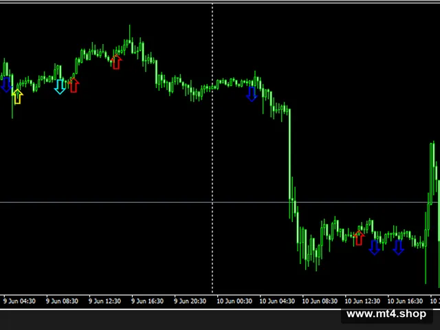The width and height of the screenshot is (440, 330).
Task: Click the yellow up arrow signal
Action: [x=17, y=96]
